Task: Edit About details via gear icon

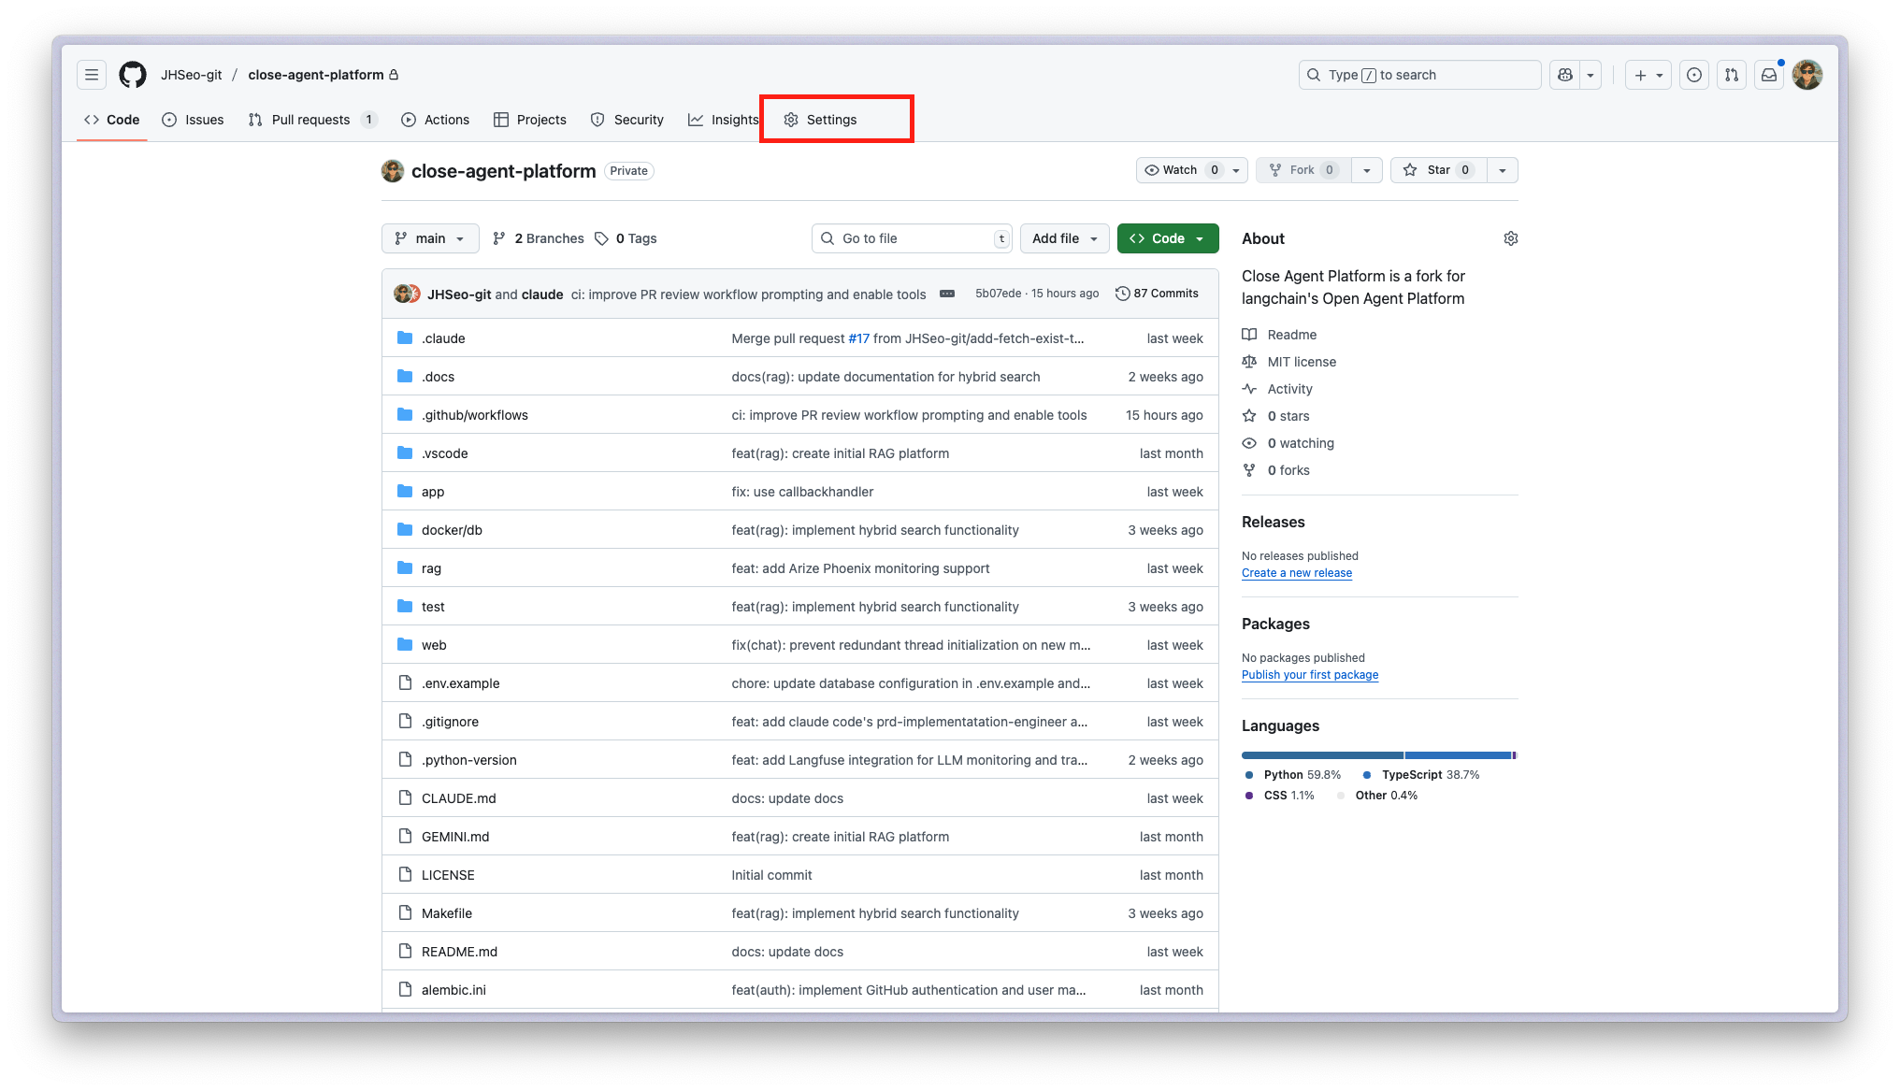Action: [1510, 238]
